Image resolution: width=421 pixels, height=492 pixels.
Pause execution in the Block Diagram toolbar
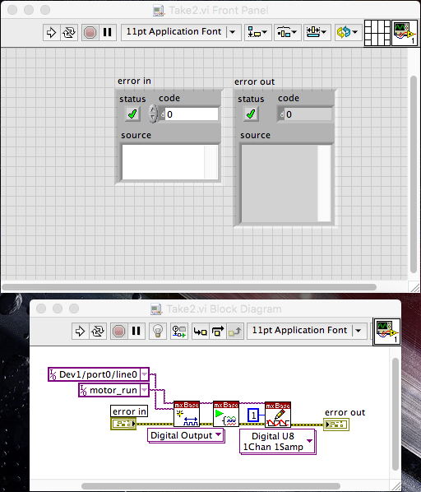click(136, 331)
